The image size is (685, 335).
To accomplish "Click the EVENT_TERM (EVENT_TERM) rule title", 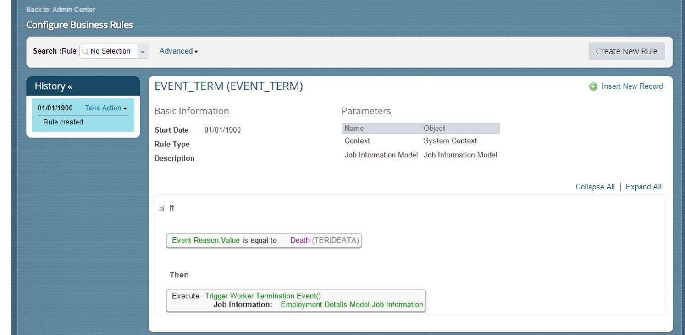I will pos(229,86).
